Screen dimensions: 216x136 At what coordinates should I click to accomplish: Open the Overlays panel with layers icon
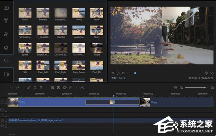coord(6,48)
